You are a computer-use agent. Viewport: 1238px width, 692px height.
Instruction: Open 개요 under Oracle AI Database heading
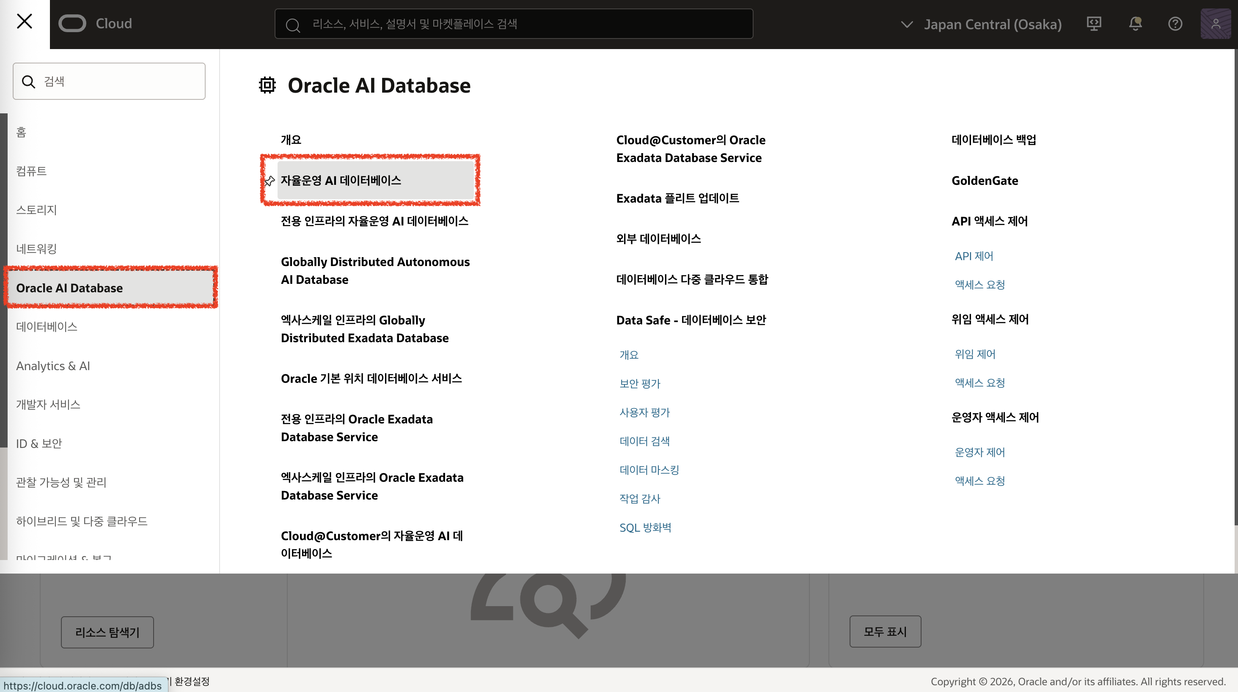(291, 140)
